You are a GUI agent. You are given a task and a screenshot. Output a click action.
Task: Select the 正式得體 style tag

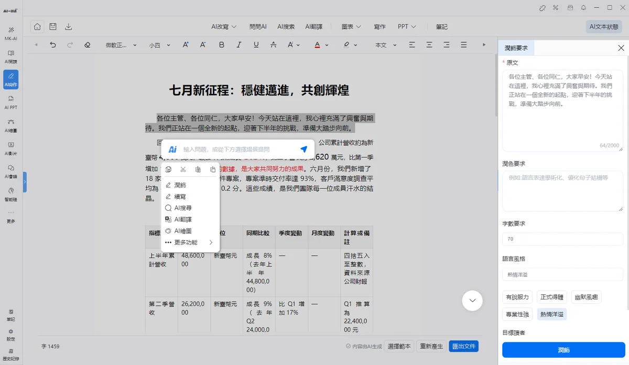[552, 297]
